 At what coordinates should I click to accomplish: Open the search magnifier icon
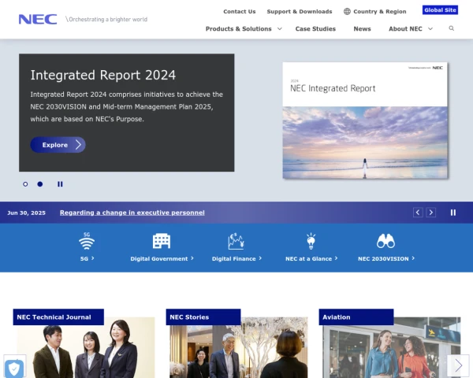(x=451, y=28)
